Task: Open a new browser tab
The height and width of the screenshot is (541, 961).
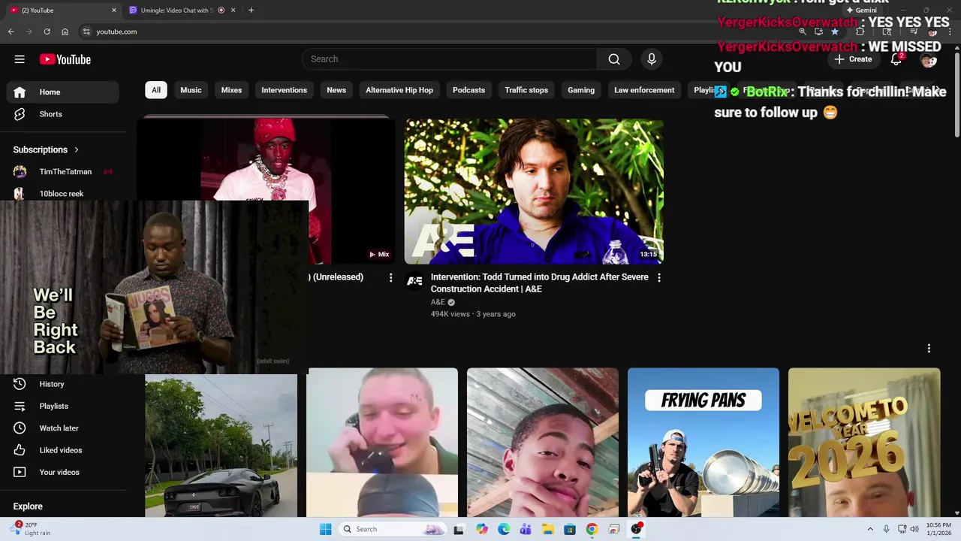Action: click(251, 11)
